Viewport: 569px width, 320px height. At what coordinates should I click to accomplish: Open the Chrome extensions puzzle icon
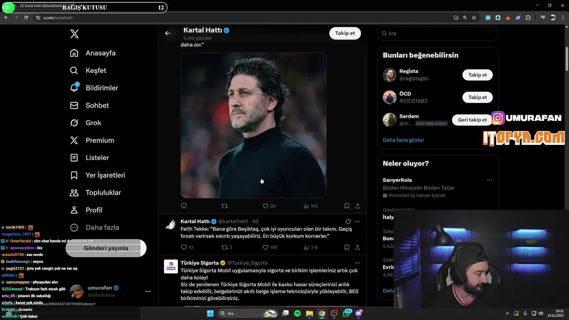[x=528, y=18]
